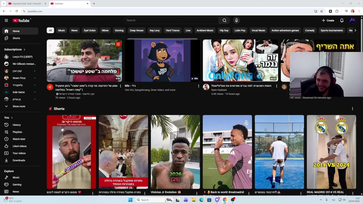This screenshot has height=204, width=363.
Task: Open Downloads in the sidebar
Action: [20, 160]
